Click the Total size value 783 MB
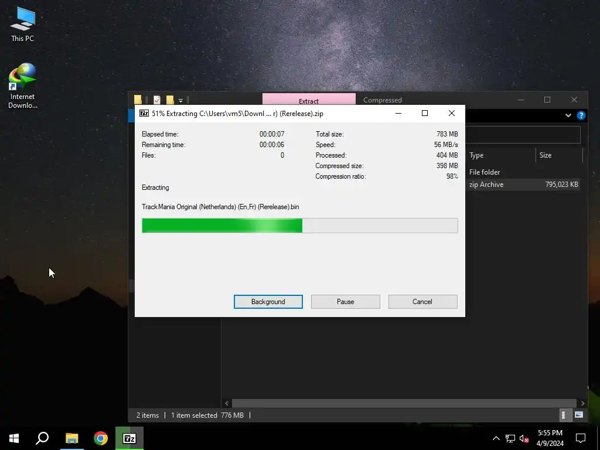 coord(447,134)
